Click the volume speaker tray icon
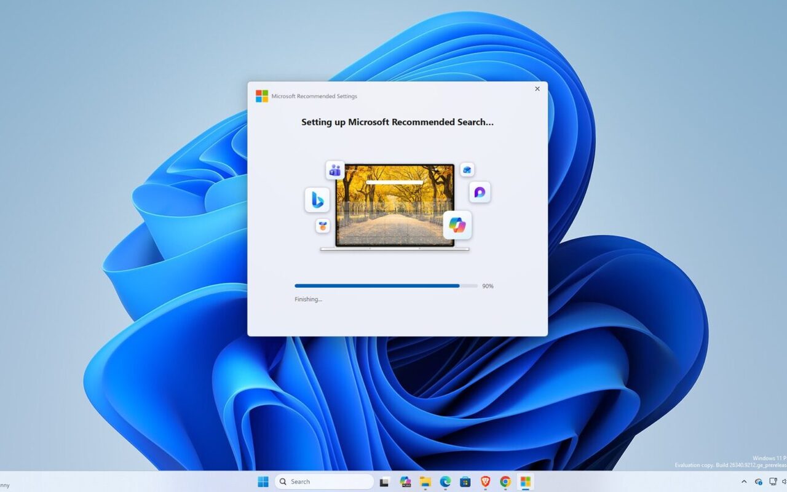The width and height of the screenshot is (787, 492). tap(784, 482)
